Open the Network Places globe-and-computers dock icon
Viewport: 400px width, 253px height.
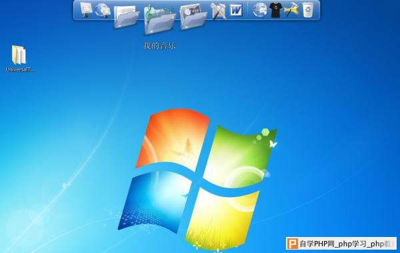(x=103, y=10)
